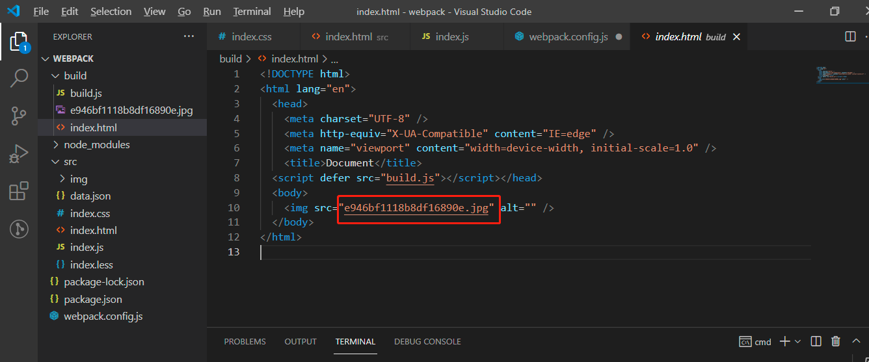Open Explorer more actions ellipsis
The height and width of the screenshot is (362, 869).
tap(189, 36)
